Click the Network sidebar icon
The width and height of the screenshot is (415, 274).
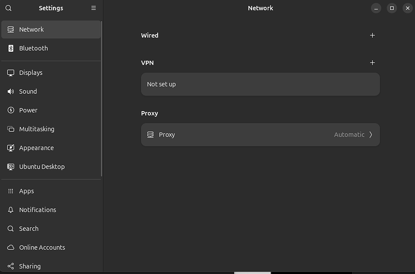[x=10, y=30]
